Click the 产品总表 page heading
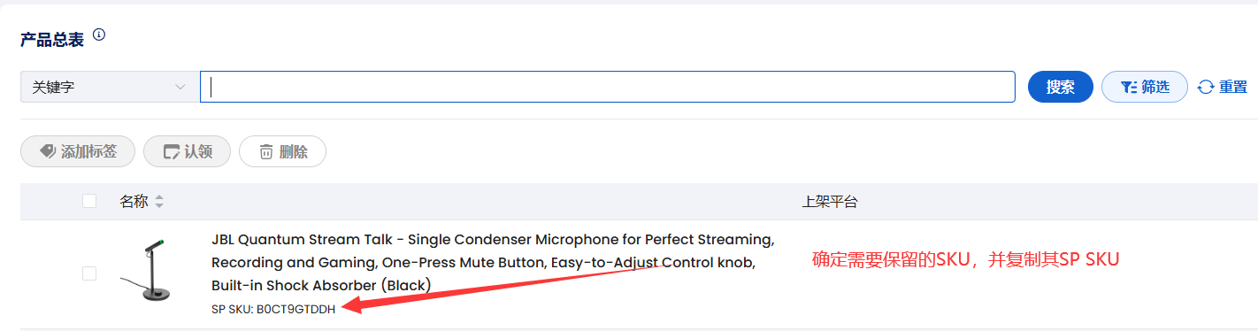This screenshot has width=1258, height=331. tap(52, 40)
